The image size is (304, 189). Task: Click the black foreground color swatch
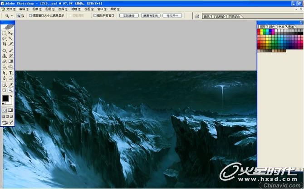click(5, 99)
